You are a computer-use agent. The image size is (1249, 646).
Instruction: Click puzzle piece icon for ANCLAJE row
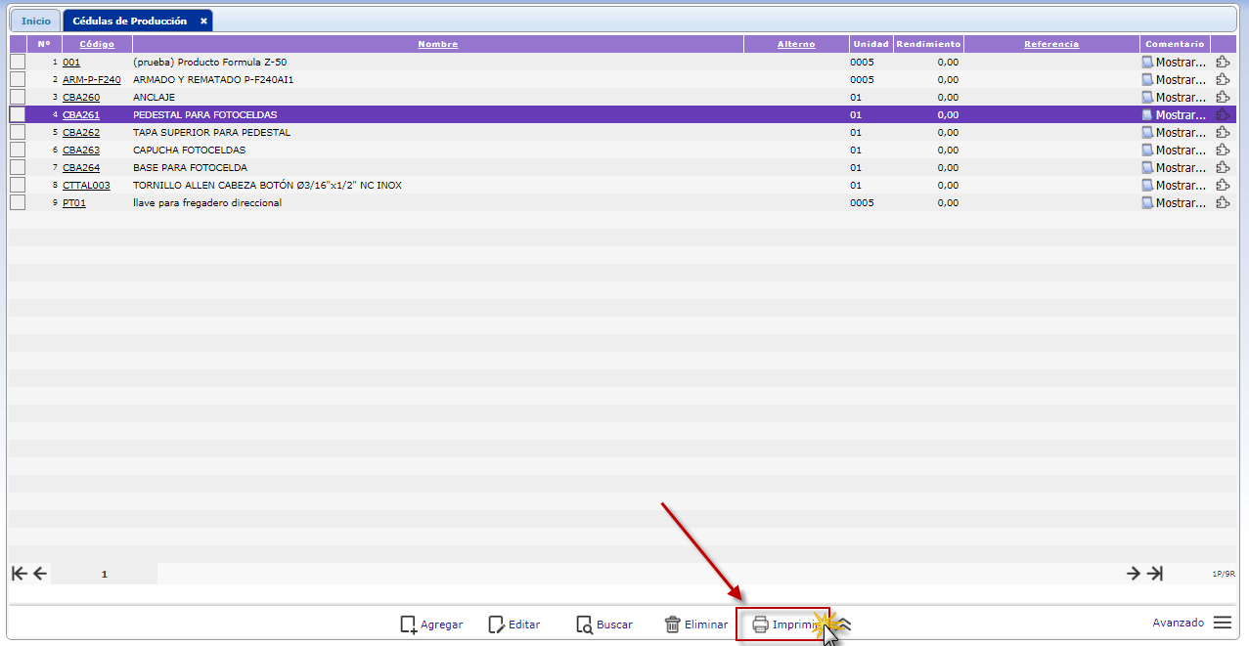point(1223,98)
